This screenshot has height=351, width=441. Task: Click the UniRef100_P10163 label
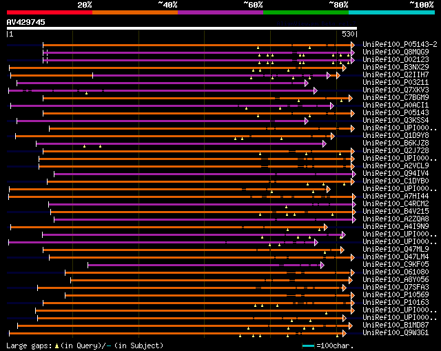point(396,303)
